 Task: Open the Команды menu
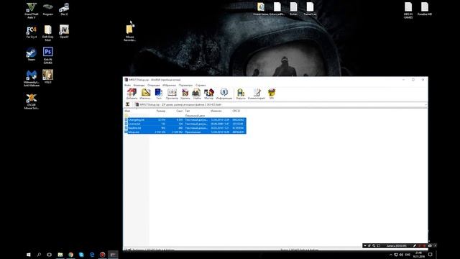pos(139,85)
